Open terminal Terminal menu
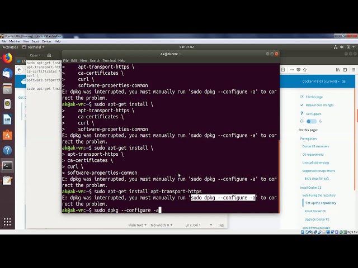The image size is (358, 268). point(109,61)
